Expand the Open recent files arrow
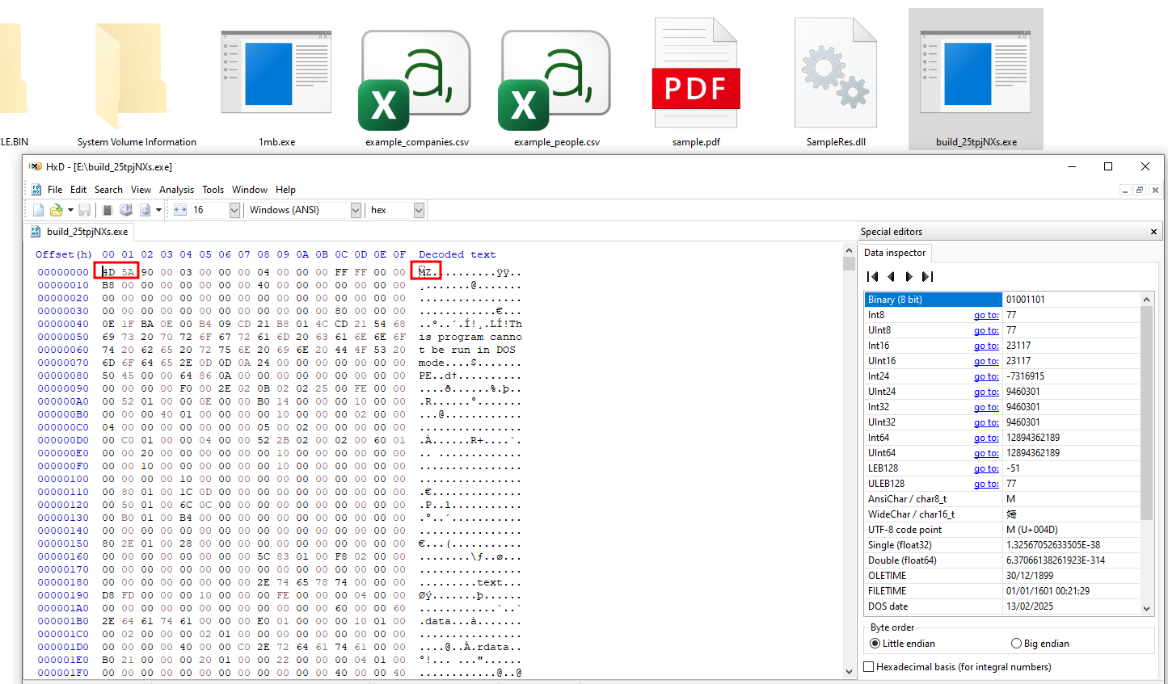Screen dimensions: 1168x684 pyautogui.click(x=70, y=210)
